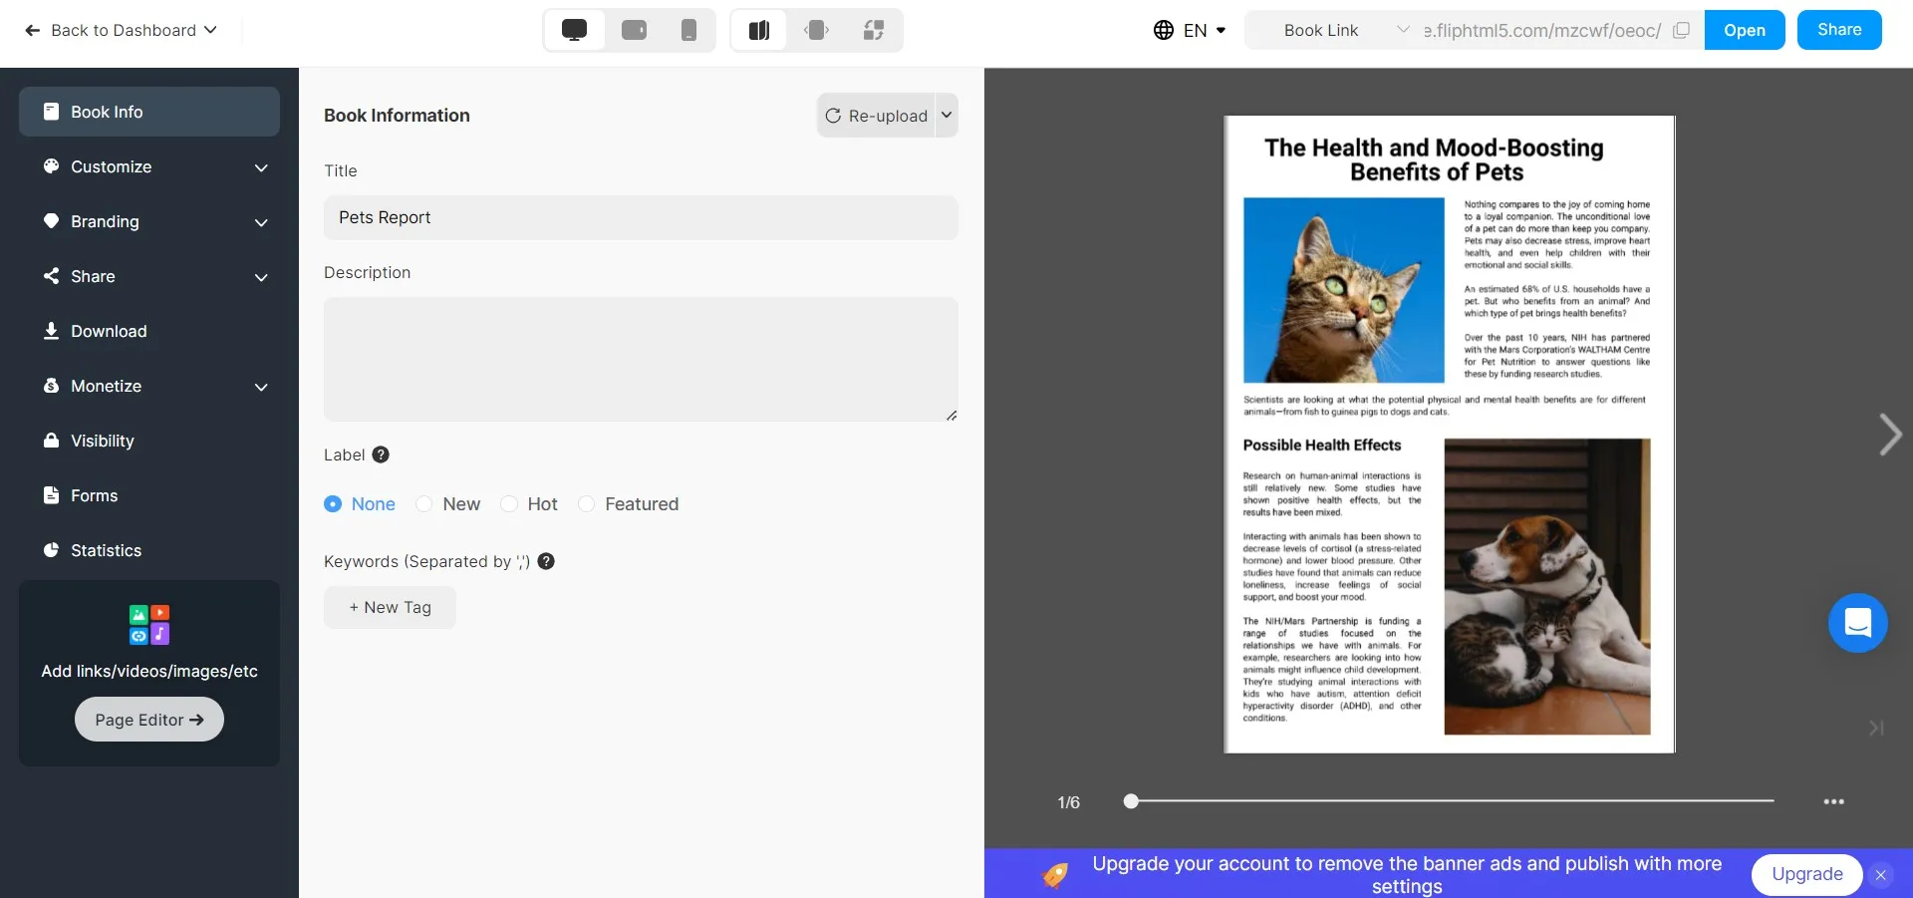Open Back to Dashboard dropdown chevron

[210, 30]
